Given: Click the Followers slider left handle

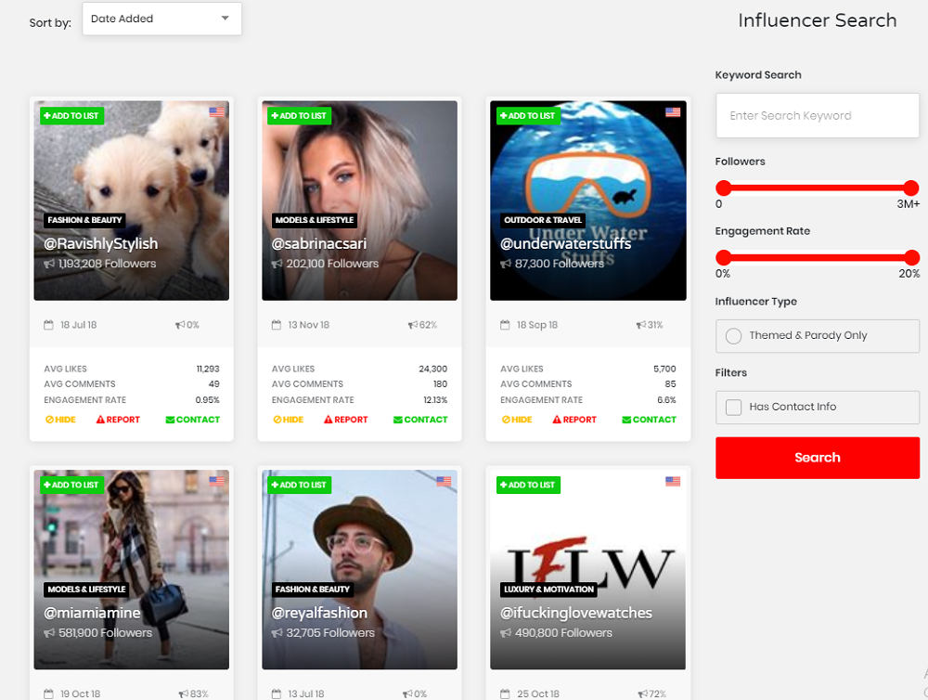Looking at the screenshot, I should (724, 188).
